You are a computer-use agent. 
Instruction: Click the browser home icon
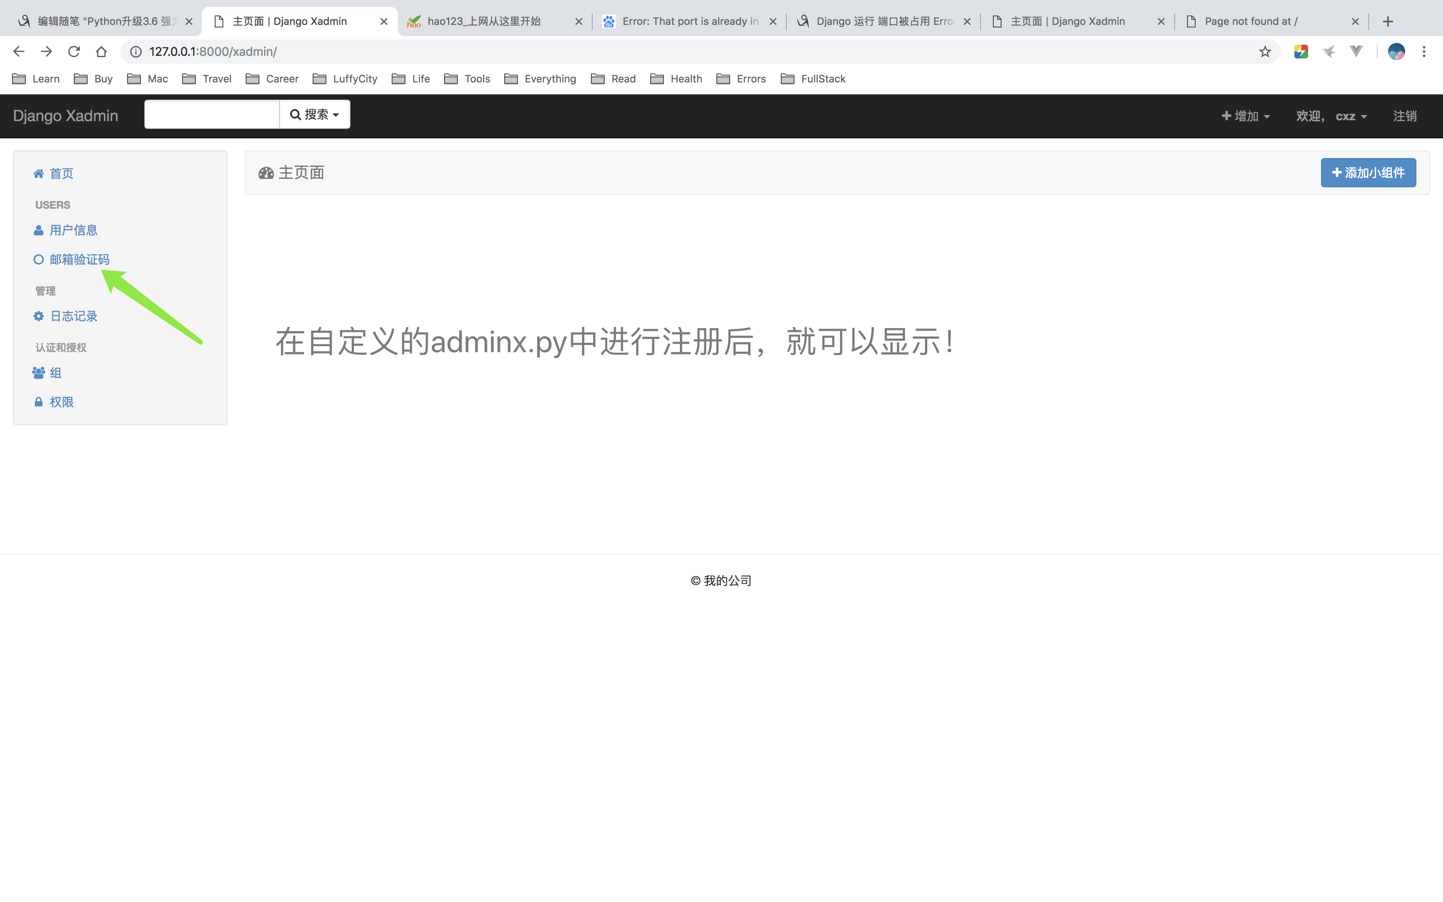click(x=101, y=52)
